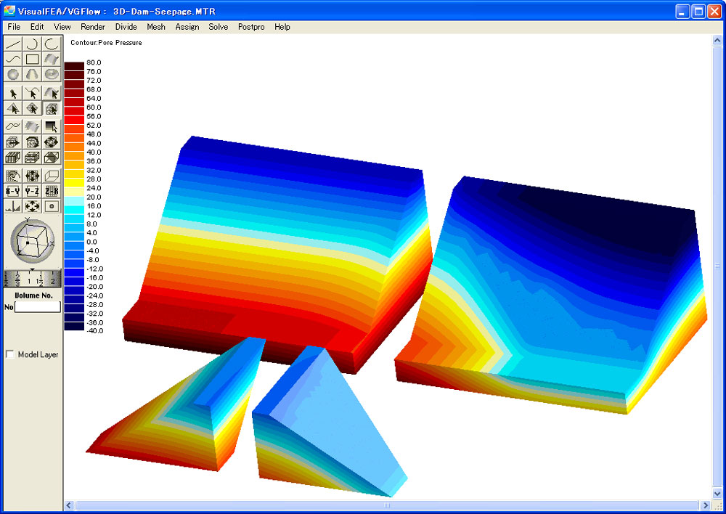Switch to the Y-Z plane view
The height and width of the screenshot is (514, 726).
pos(32,191)
